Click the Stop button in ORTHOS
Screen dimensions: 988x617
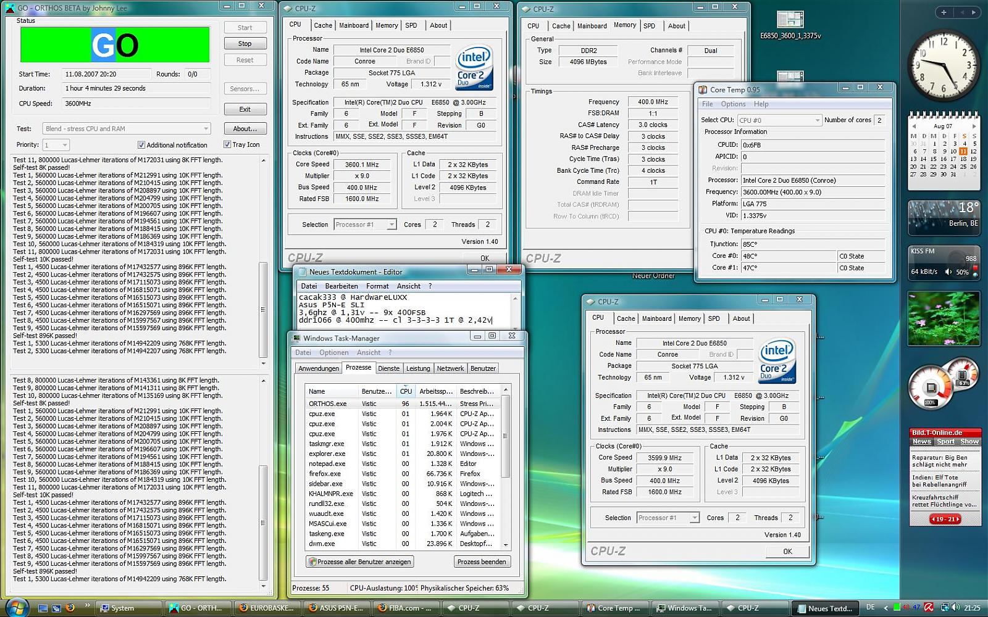point(245,44)
